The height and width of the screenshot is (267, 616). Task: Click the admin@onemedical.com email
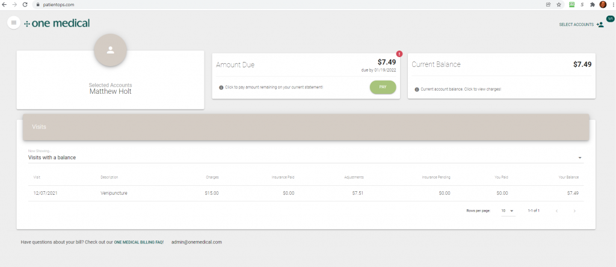197,242
